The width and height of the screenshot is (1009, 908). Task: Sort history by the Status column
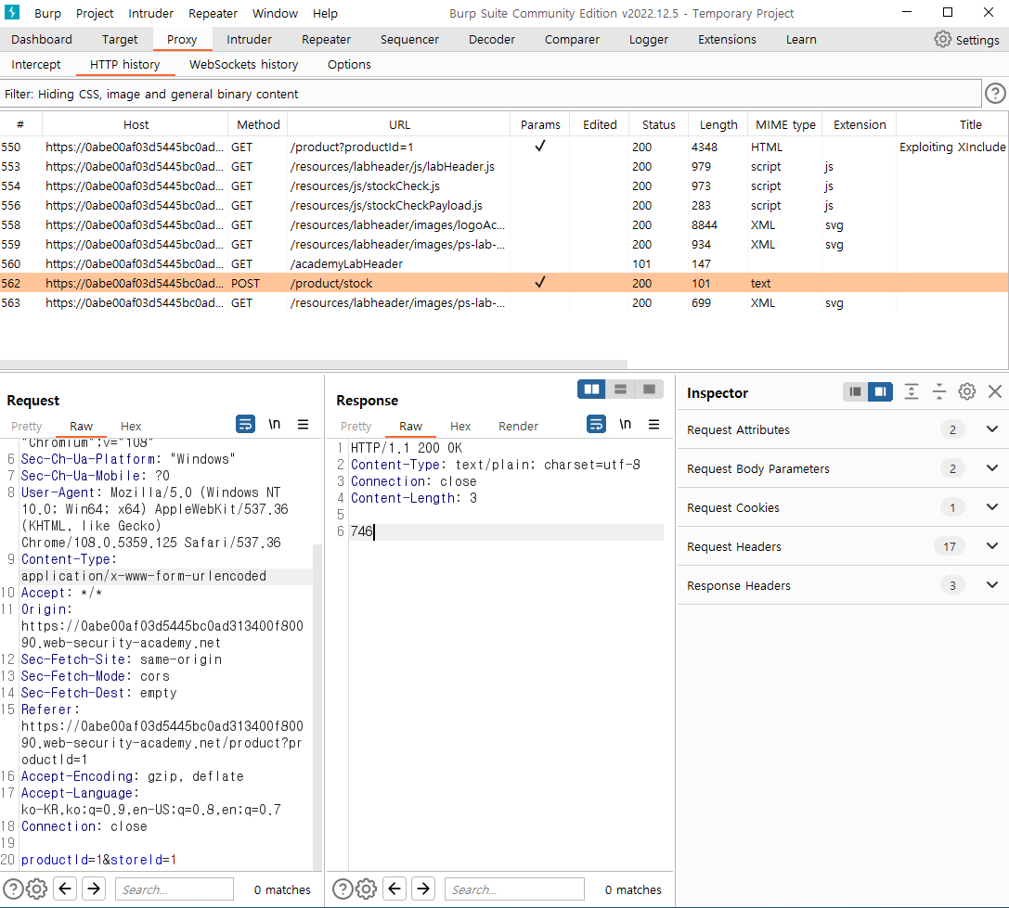(658, 125)
